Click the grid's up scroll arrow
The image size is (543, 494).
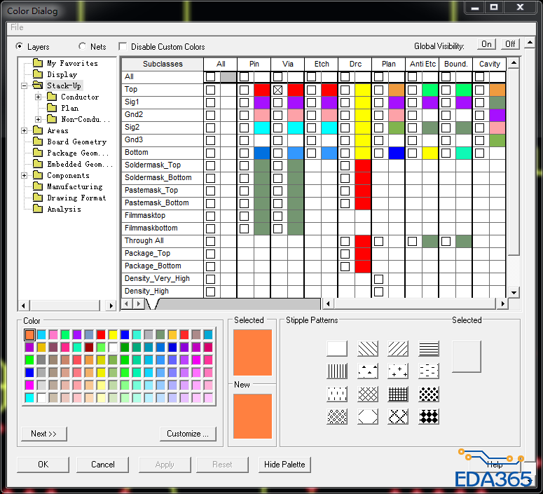[514, 63]
